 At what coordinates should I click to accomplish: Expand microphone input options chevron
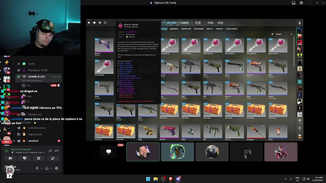click(41, 168)
